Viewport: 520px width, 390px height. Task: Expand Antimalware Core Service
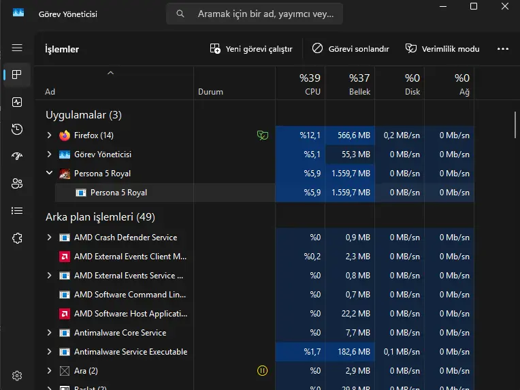click(x=49, y=332)
